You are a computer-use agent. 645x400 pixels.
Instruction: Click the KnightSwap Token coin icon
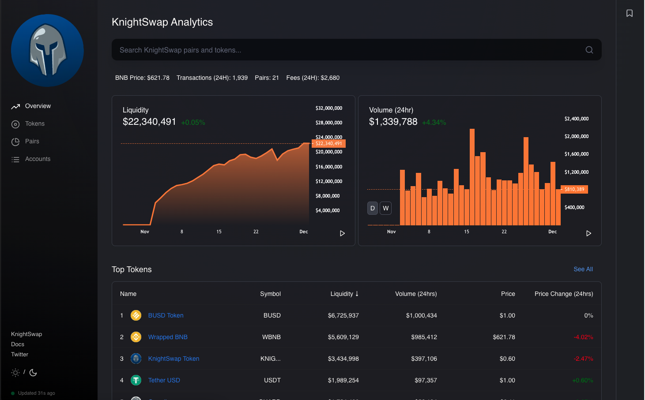136,359
